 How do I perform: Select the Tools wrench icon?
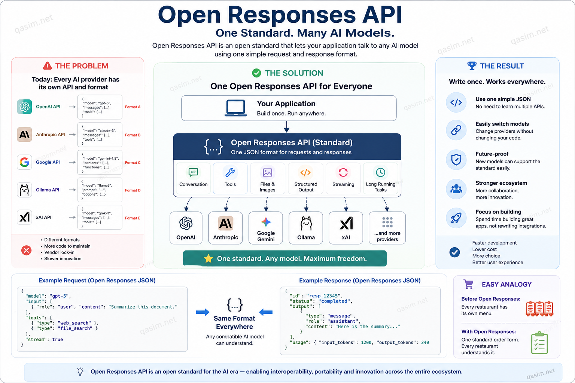coord(230,172)
